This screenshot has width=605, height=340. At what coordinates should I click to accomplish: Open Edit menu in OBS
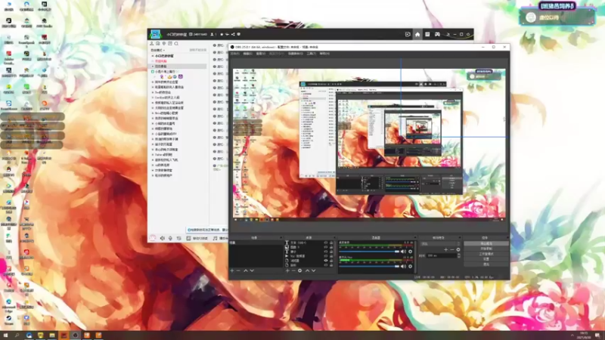tap(247, 54)
